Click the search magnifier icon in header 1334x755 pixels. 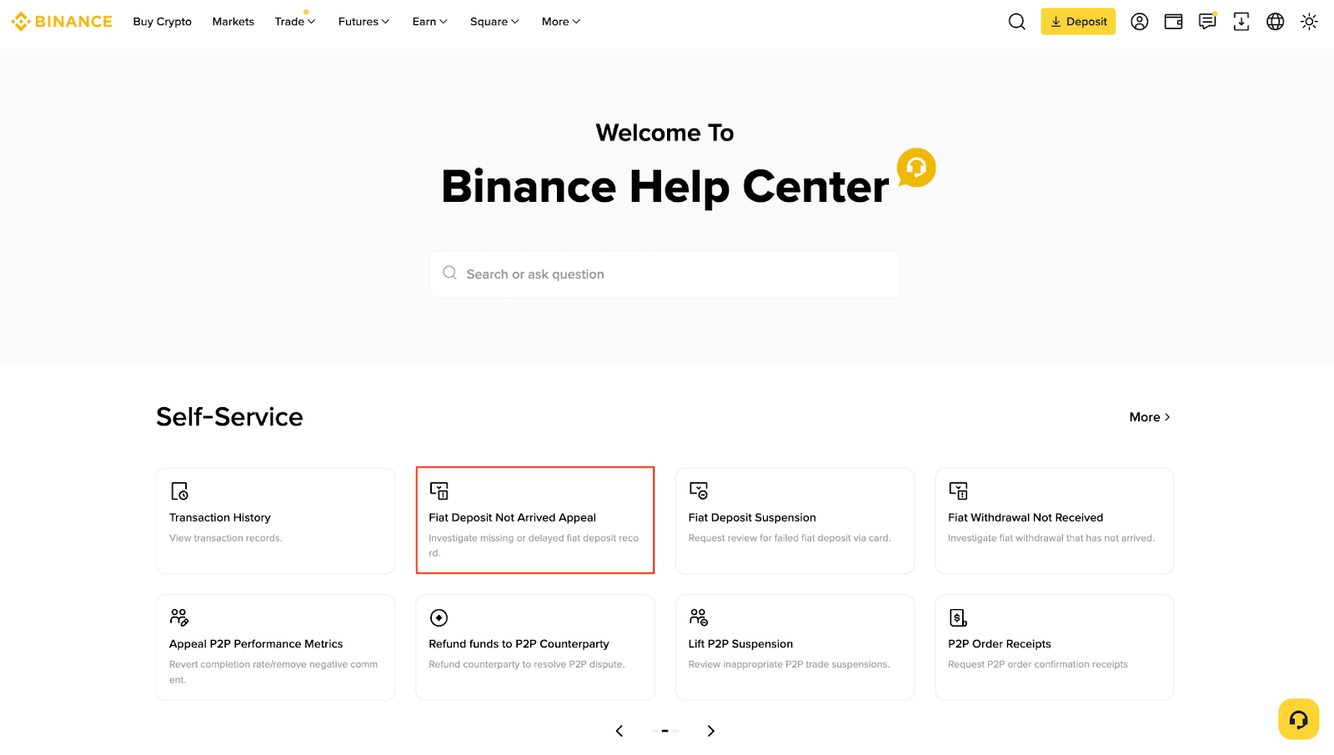(1016, 22)
